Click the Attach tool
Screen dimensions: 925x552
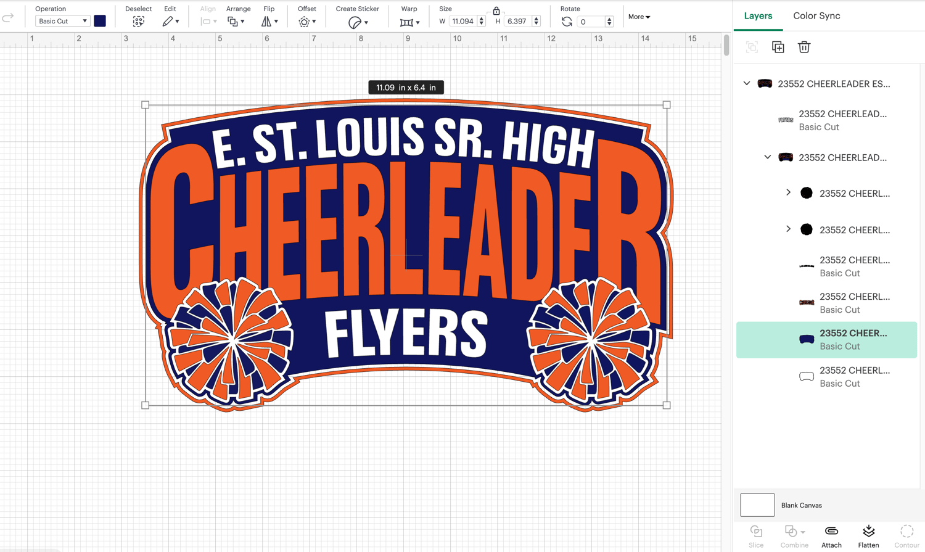click(x=831, y=536)
